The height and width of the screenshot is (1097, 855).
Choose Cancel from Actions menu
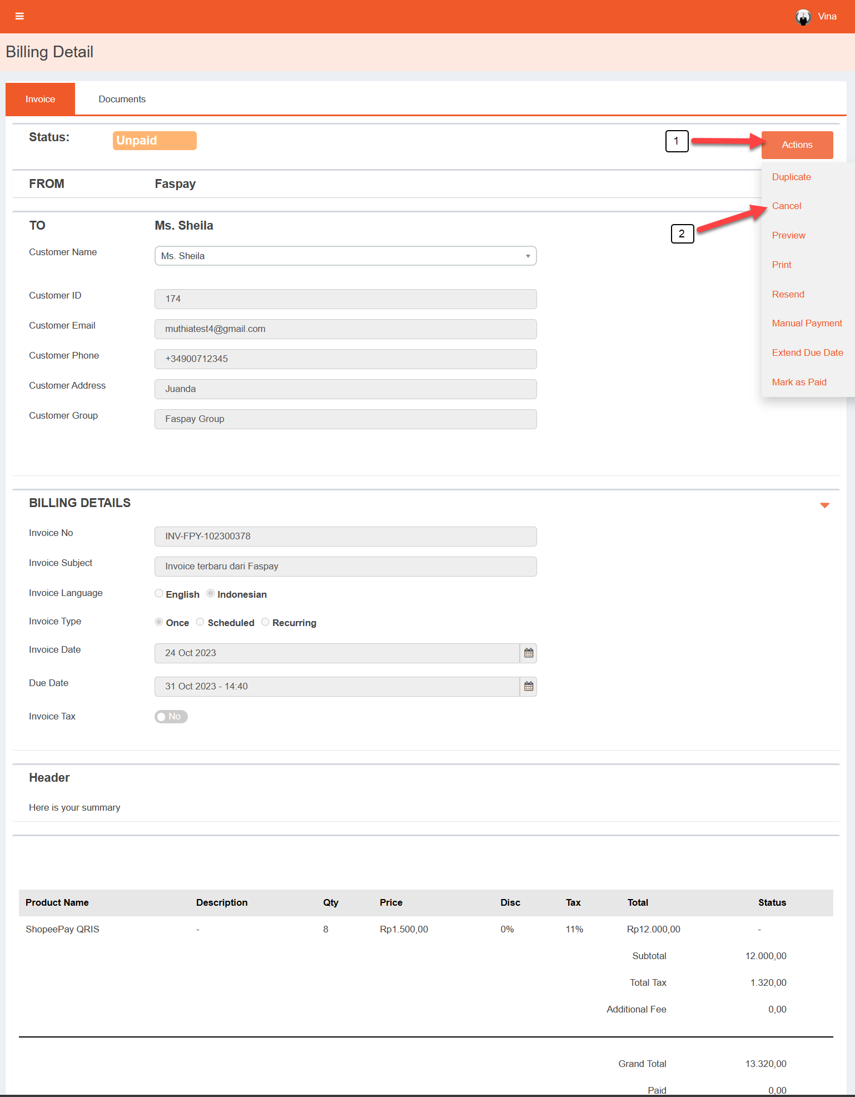click(786, 206)
